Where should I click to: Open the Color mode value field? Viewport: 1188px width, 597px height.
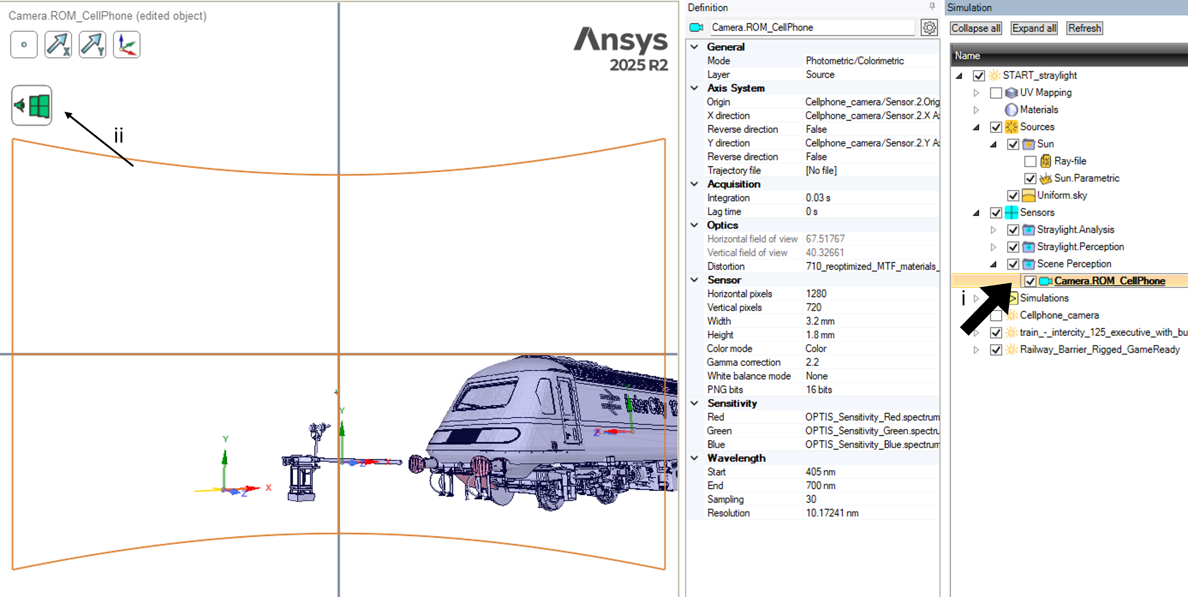(871, 349)
